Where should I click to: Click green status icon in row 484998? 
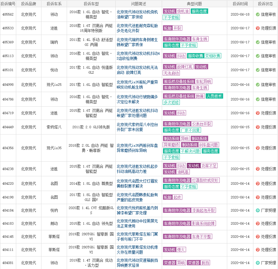258,85
